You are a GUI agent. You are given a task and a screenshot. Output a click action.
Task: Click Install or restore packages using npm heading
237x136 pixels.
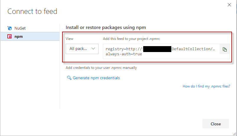[106, 27]
